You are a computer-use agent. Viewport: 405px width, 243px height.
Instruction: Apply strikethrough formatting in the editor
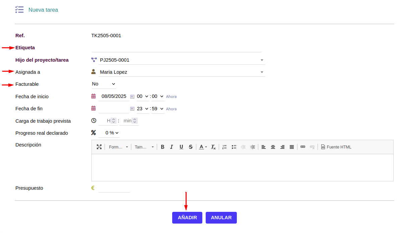point(190,147)
